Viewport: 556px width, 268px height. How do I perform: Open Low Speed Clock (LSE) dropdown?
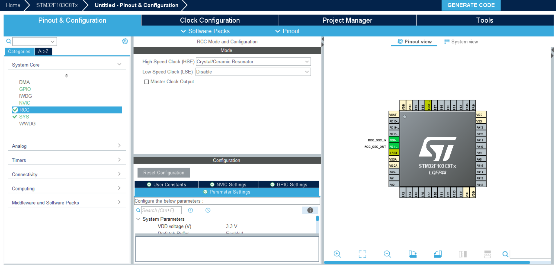[x=253, y=72]
